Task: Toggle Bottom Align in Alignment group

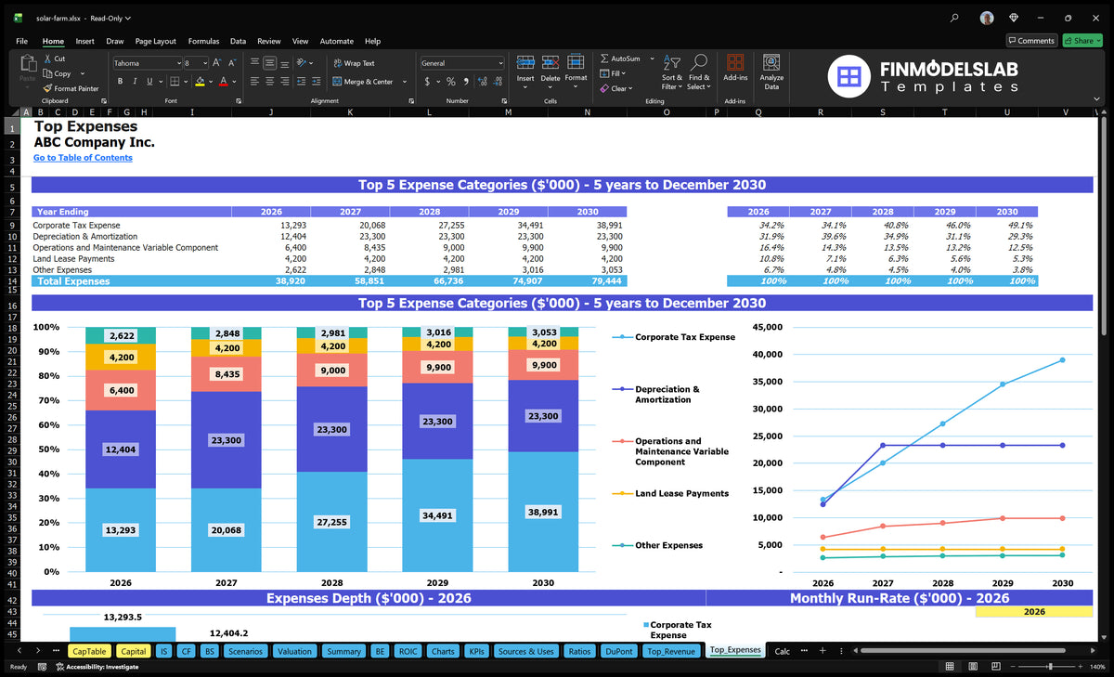Action: (284, 63)
